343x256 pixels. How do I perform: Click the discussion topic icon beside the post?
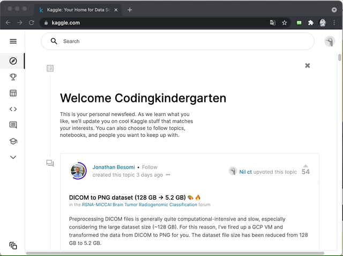pyautogui.click(x=50, y=163)
